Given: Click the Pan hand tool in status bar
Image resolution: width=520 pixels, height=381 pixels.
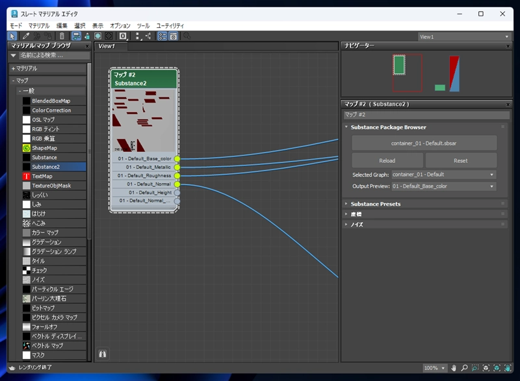Looking at the screenshot, I should [x=454, y=368].
